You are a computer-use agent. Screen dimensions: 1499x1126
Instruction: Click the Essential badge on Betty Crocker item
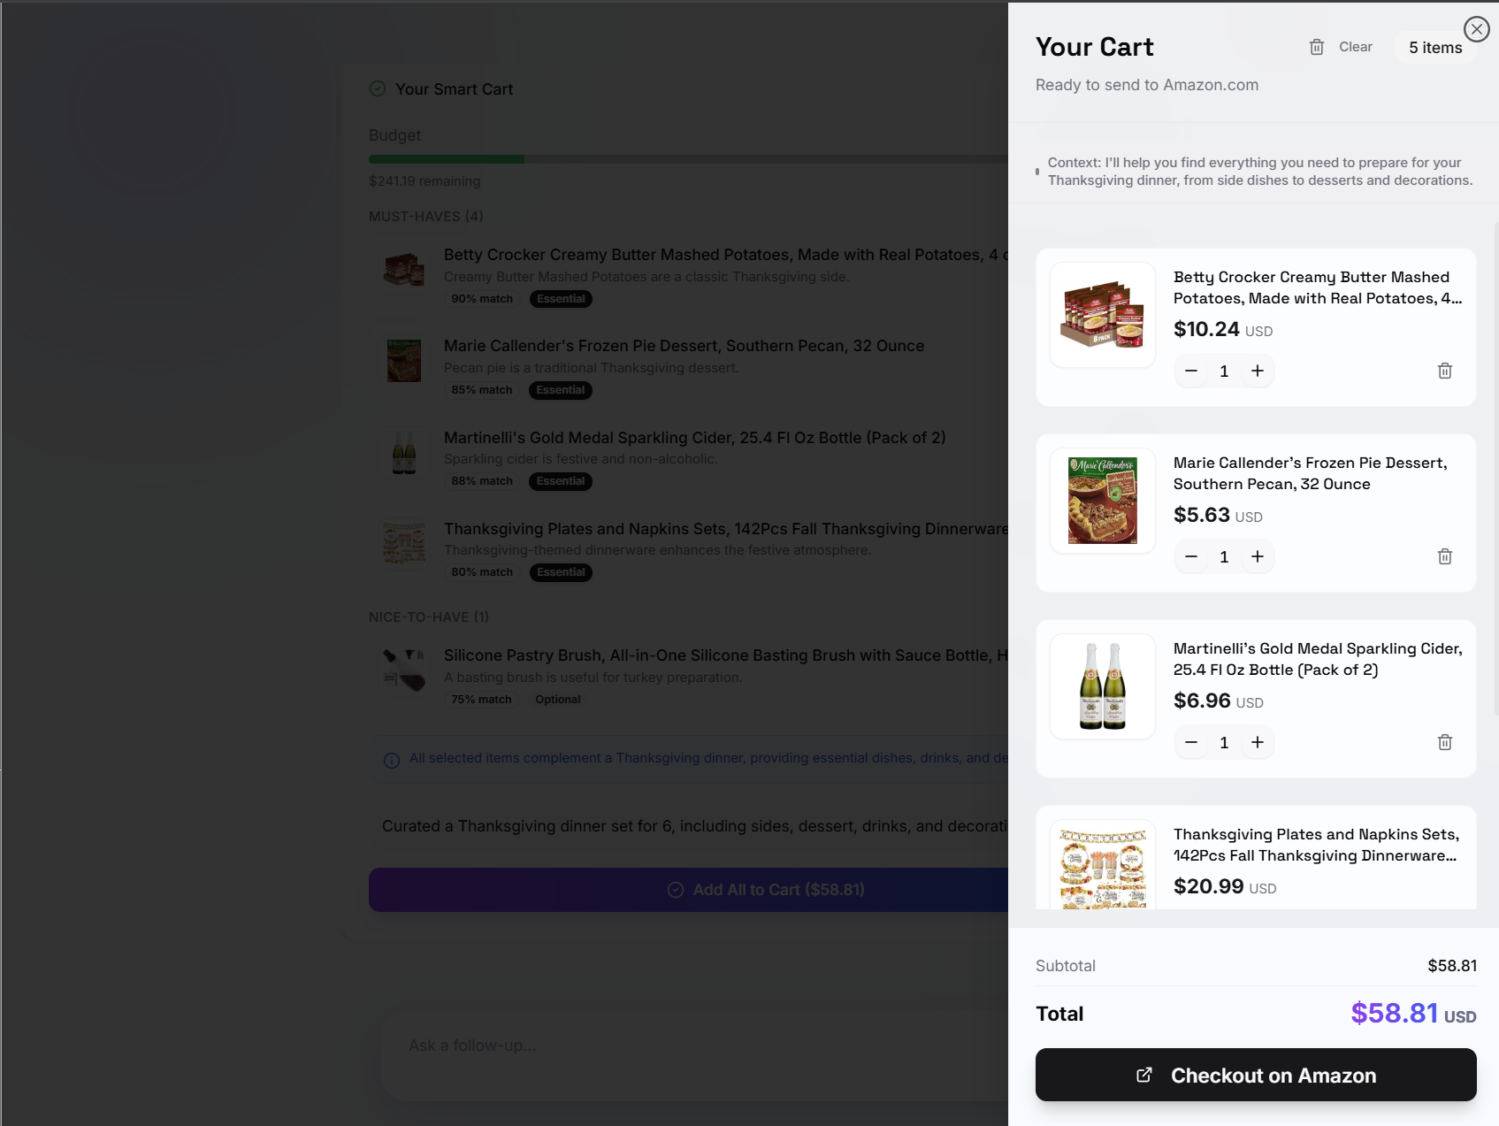[x=560, y=299]
